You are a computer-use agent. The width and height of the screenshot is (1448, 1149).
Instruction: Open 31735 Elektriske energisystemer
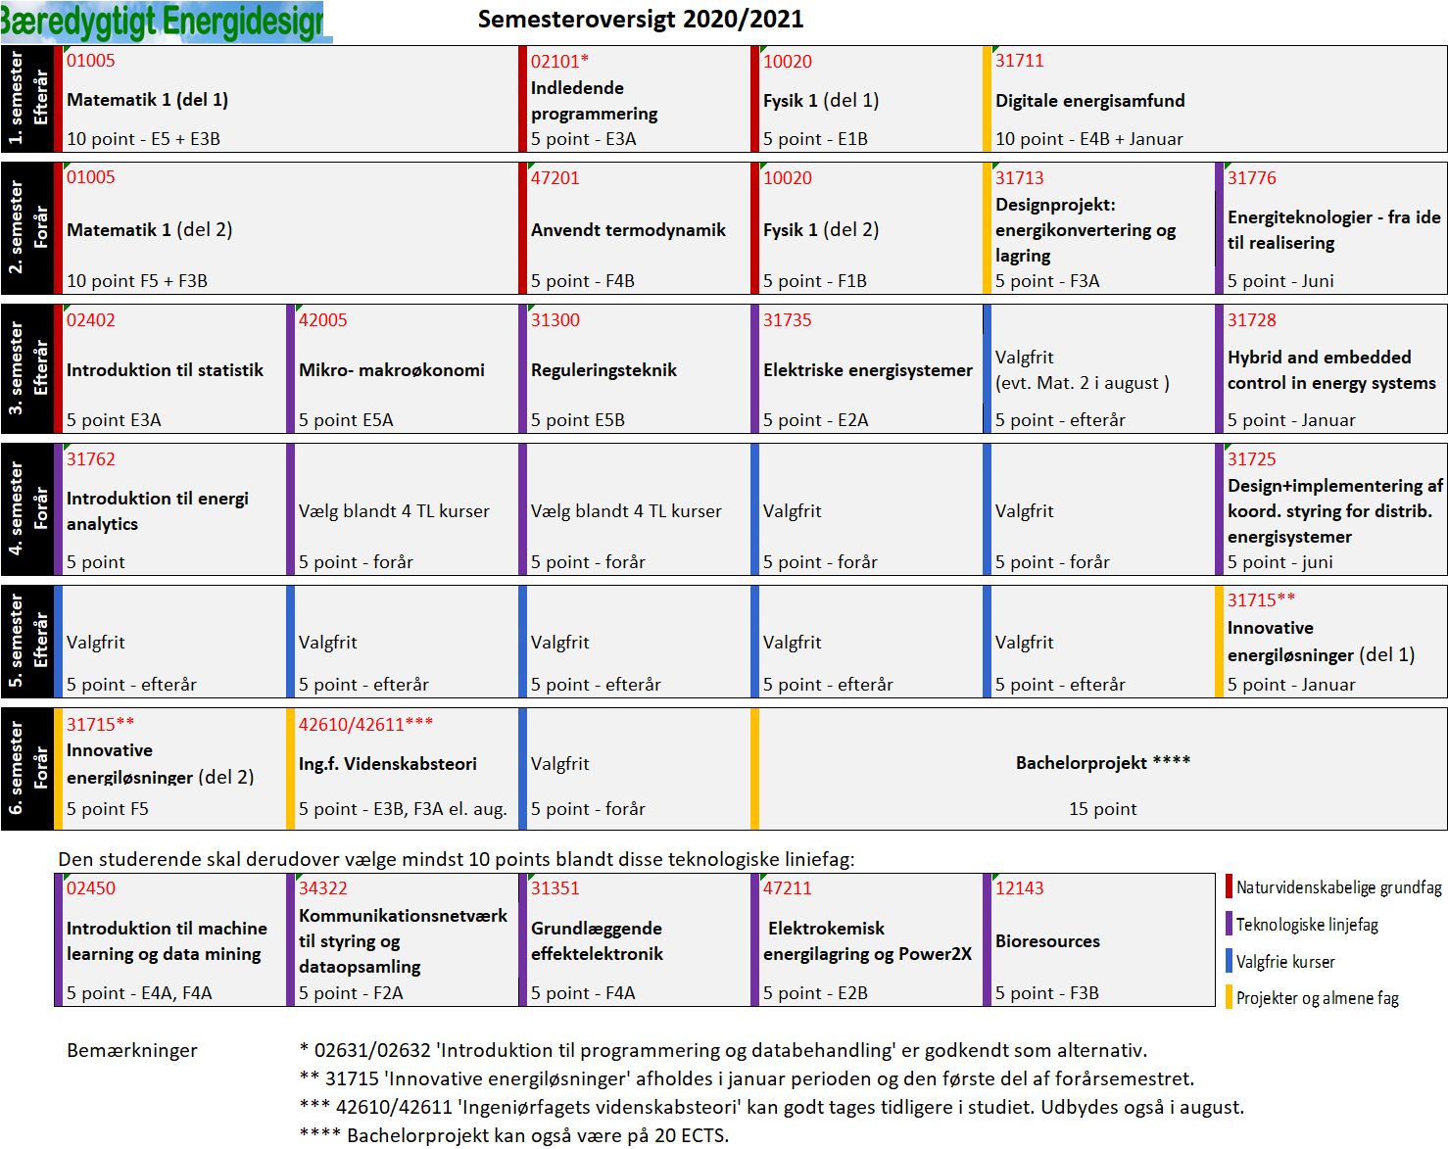click(x=867, y=368)
